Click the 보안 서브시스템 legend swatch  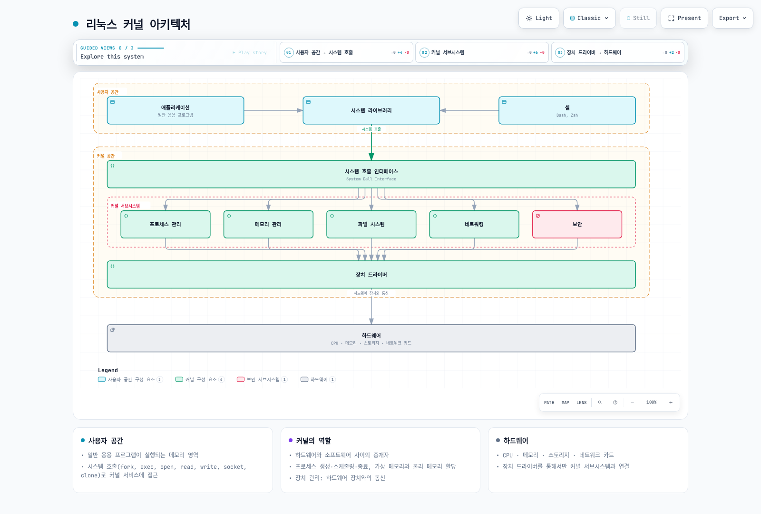(241, 379)
